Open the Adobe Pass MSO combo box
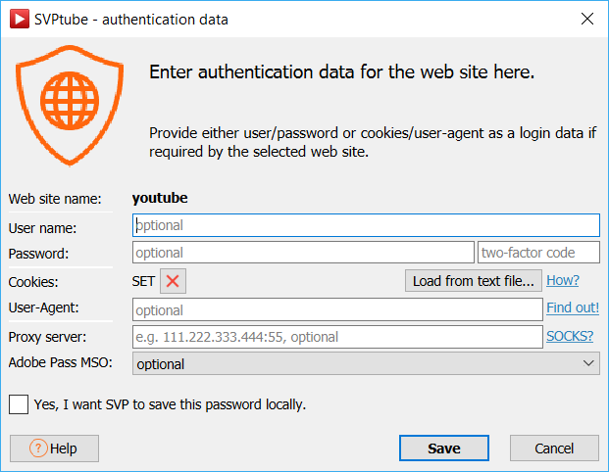 [365, 364]
